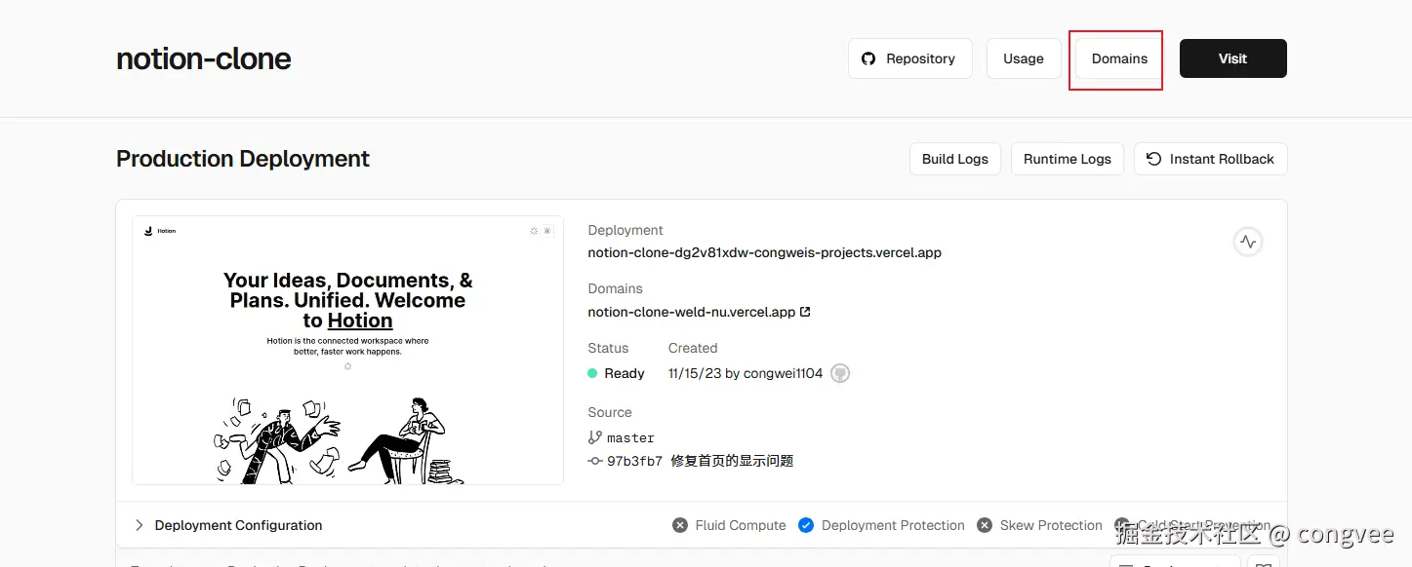Click the Fluid Compute disabled x icon

[680, 525]
